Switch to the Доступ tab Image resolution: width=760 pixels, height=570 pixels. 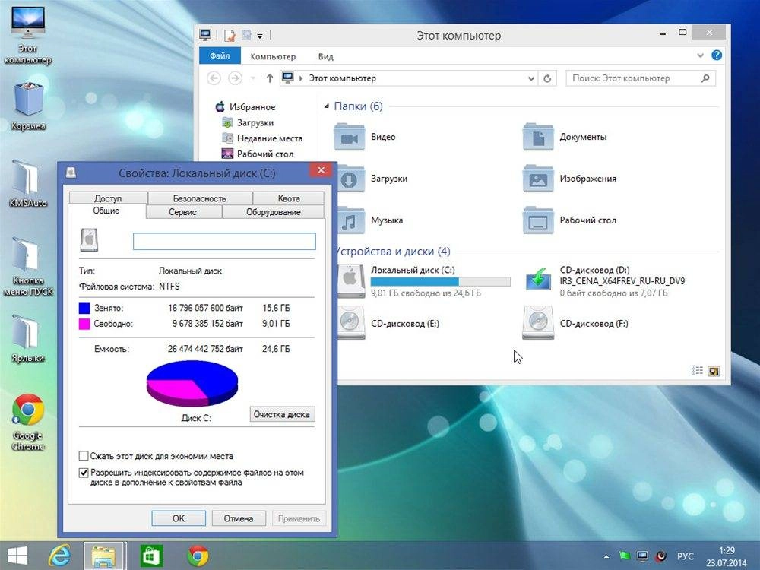(108, 198)
